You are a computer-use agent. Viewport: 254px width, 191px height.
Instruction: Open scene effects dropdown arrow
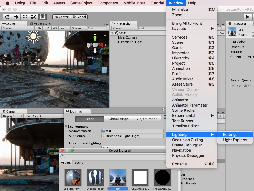coord(67,28)
